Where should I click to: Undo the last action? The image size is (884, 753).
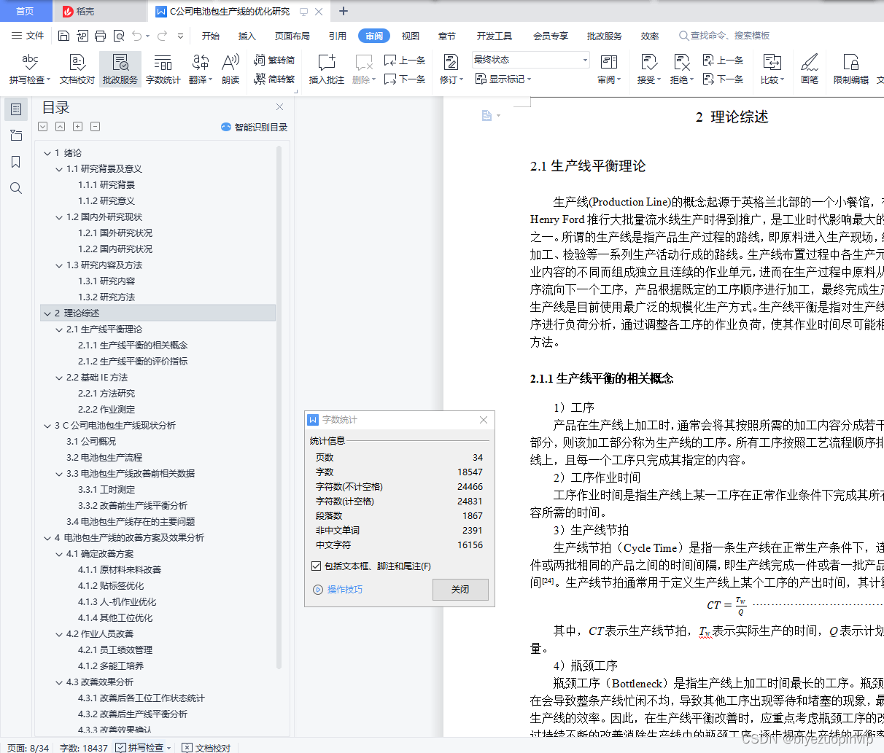[136, 36]
